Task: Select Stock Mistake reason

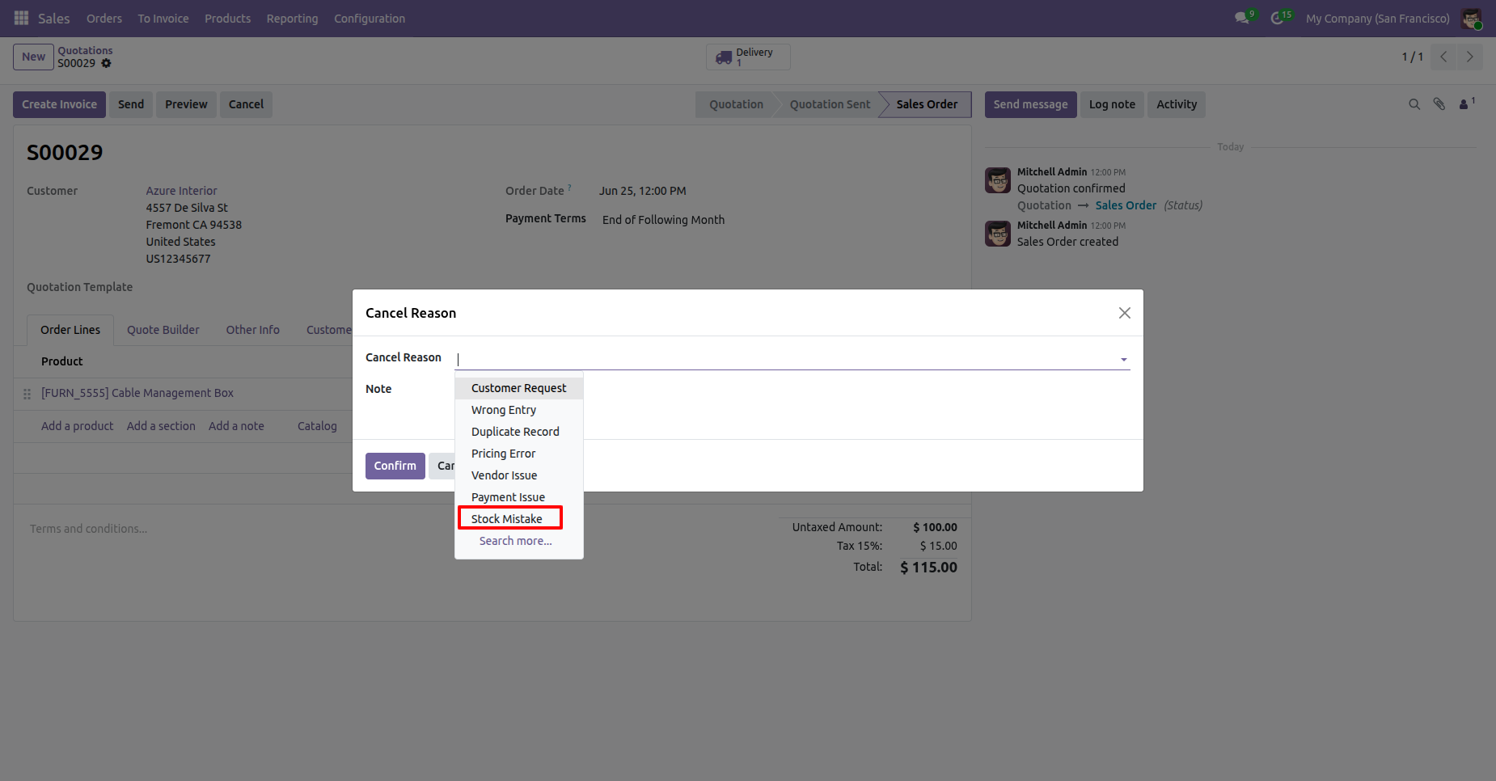Action: 519,519
